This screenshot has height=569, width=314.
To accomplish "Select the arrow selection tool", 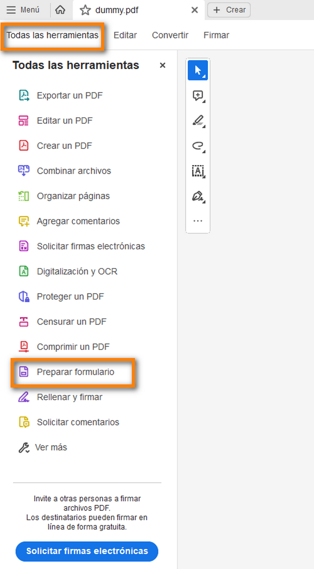I will (x=198, y=70).
